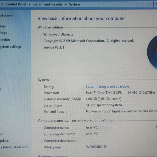The width and height of the screenshot is (157, 157).
Task: Click the 'Processor:' label
Action: tap(51, 93)
